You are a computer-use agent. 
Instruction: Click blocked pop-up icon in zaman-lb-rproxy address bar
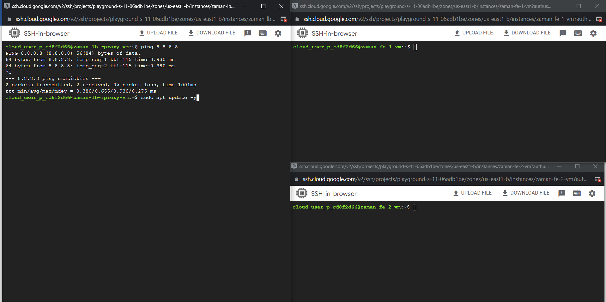(x=283, y=19)
